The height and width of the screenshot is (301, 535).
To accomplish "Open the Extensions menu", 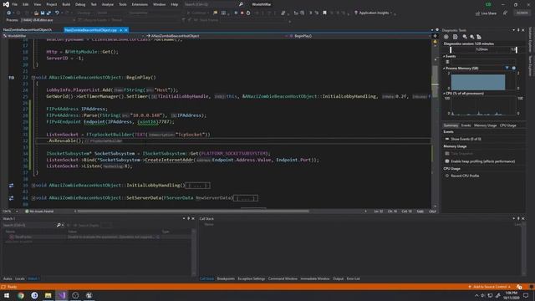I will [140, 4].
